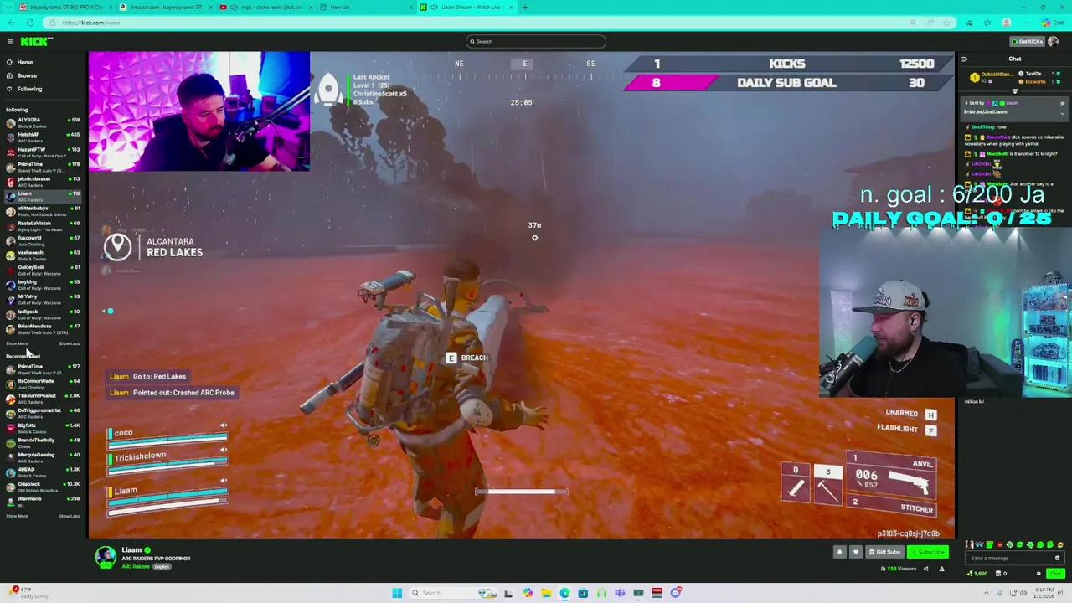Open a new browser tab plus
This screenshot has width=1072, height=603.
coord(524,7)
